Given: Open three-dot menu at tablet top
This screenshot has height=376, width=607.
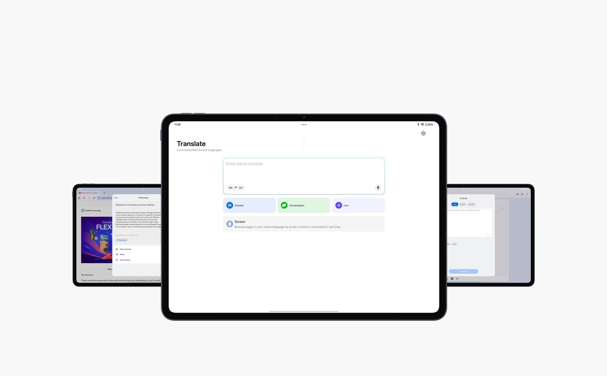Looking at the screenshot, I should (303, 125).
